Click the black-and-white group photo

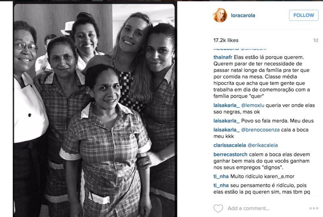[x=94, y=110]
